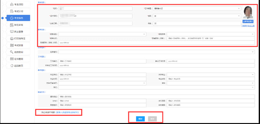Open the 性别 dropdown

pos(197,16)
